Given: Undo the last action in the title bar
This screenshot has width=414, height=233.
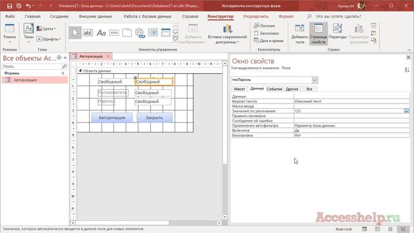Looking at the screenshot, I should tap(28, 6).
